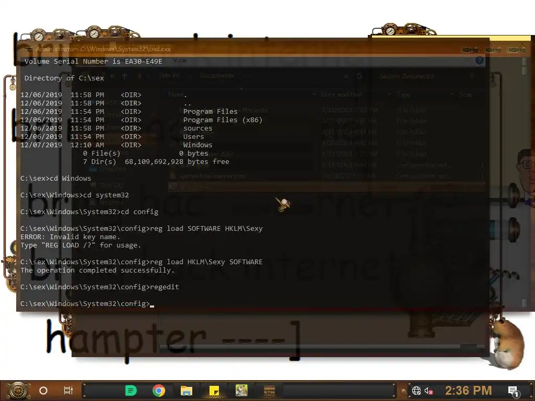Click the 'regedit' command line text

165,287
